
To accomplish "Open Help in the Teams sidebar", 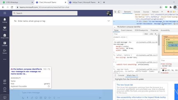I will [x=5, y=89].
